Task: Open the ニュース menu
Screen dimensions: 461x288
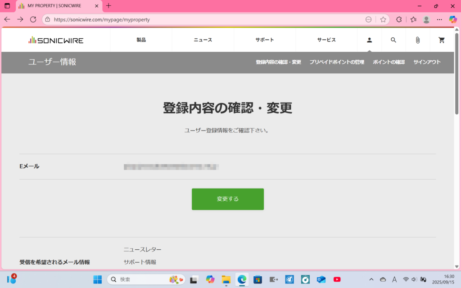Action: click(203, 40)
